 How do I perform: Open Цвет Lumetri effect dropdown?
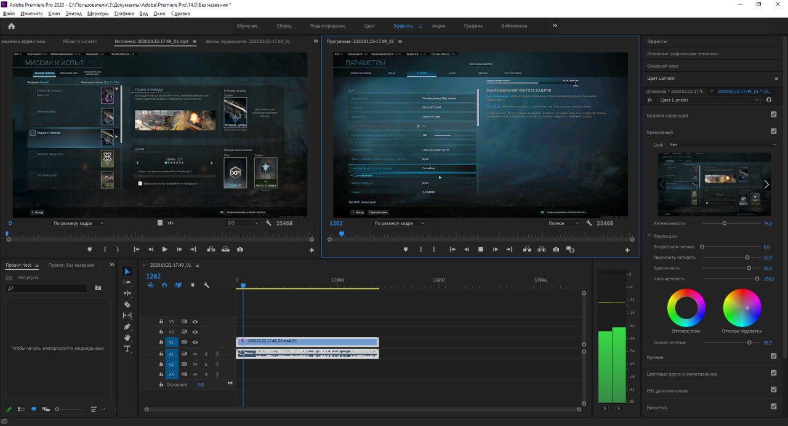(709, 100)
